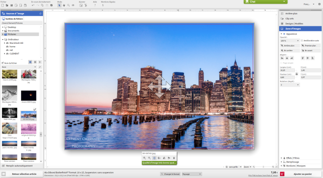Click the trash icon in image floating toolbar
Viewport: 323px width, 178px height.
coord(174,158)
